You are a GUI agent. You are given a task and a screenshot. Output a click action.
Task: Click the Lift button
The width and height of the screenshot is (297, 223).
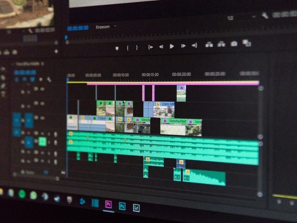[x=209, y=45]
